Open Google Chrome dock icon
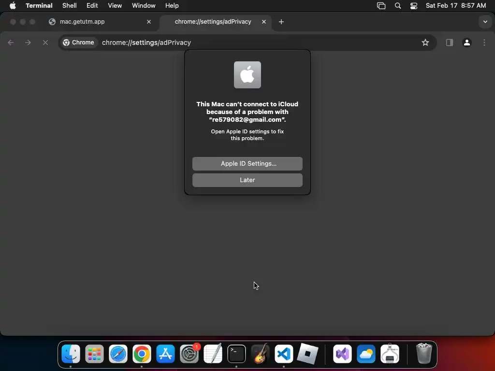Viewport: 495px width, 371px height. [x=142, y=354]
